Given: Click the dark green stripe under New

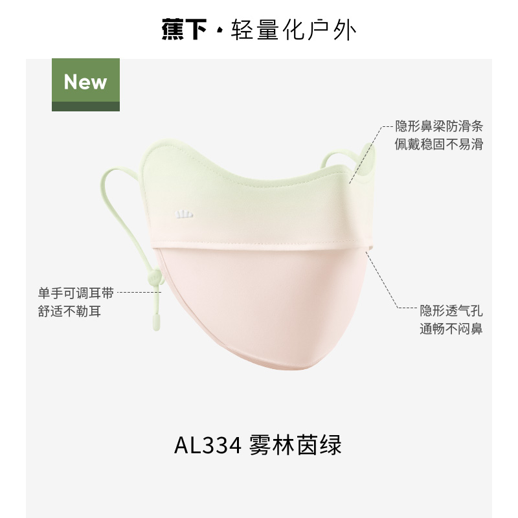Looking at the screenshot, I should (85, 106).
